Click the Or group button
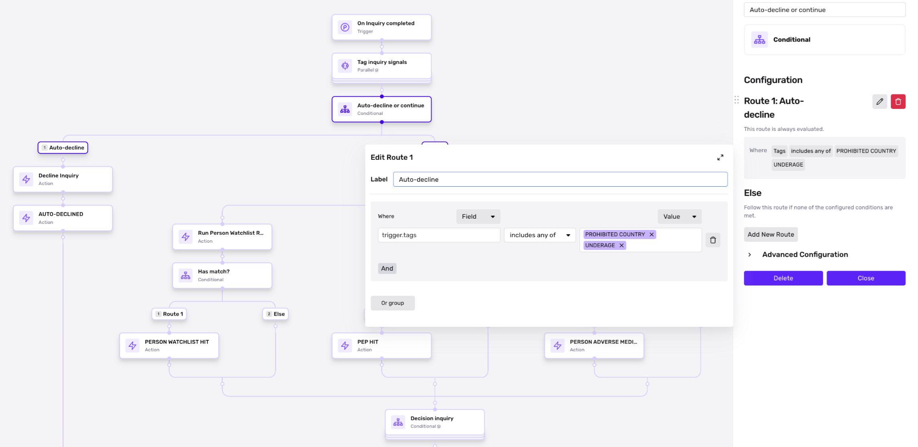The width and height of the screenshot is (918, 447). (392, 303)
